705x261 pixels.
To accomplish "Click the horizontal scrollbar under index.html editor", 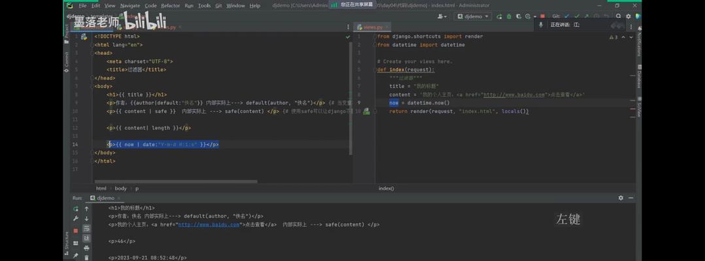I will tap(175, 181).
